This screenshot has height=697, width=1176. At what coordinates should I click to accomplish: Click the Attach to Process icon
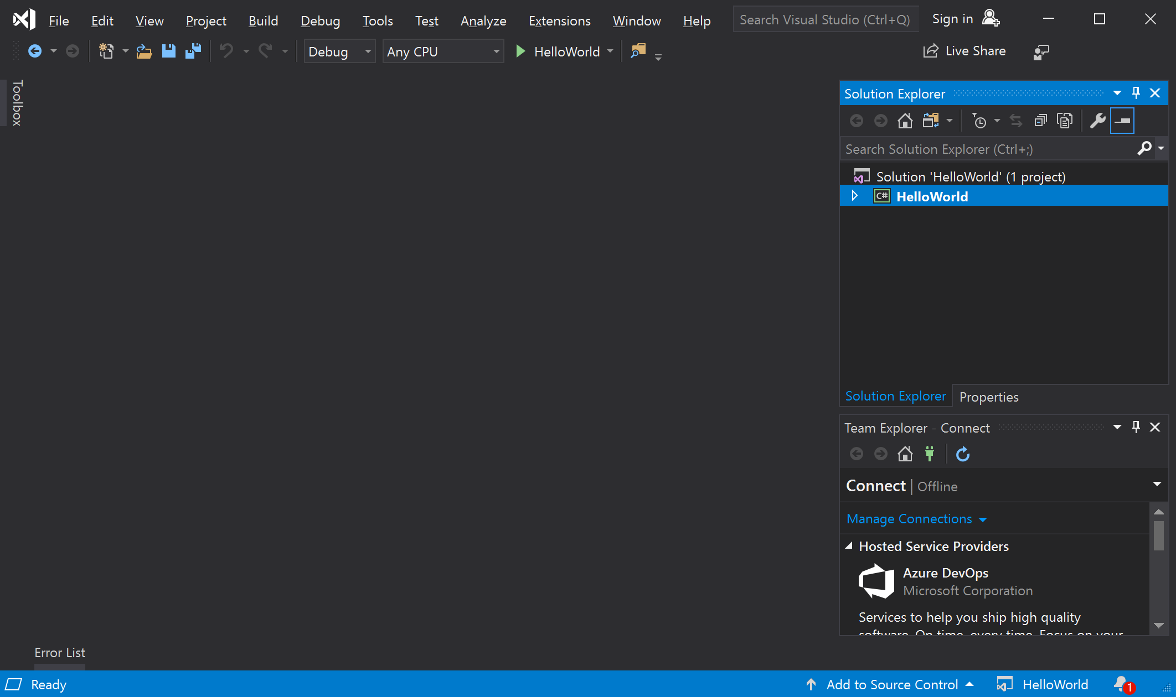pos(638,51)
